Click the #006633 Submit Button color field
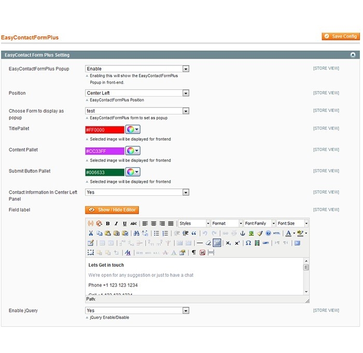The width and height of the screenshot is (363, 353). click(x=105, y=172)
